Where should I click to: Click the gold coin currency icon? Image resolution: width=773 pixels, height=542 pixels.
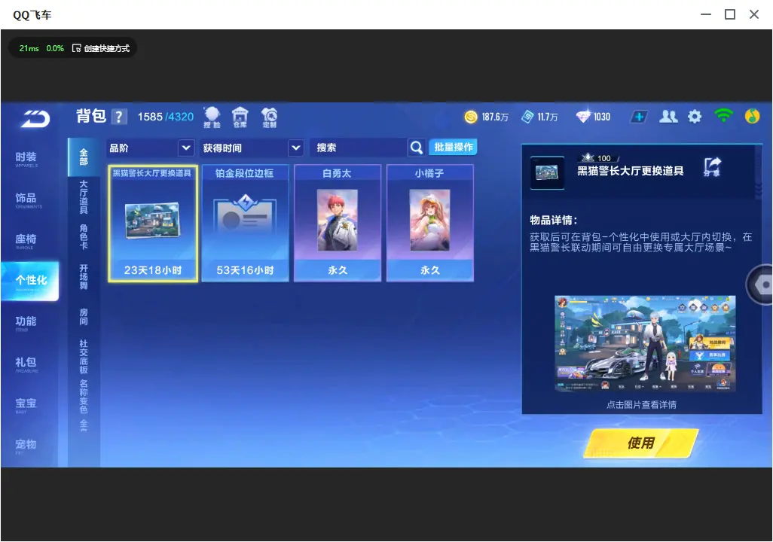471,117
